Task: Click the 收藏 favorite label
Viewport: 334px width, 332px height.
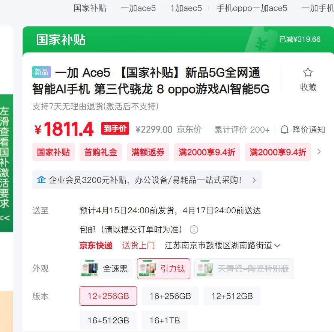Action: pyautogui.click(x=308, y=87)
